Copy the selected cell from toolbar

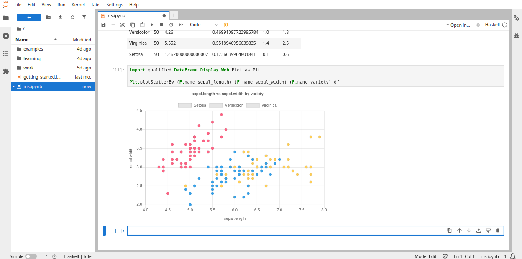coord(133,25)
